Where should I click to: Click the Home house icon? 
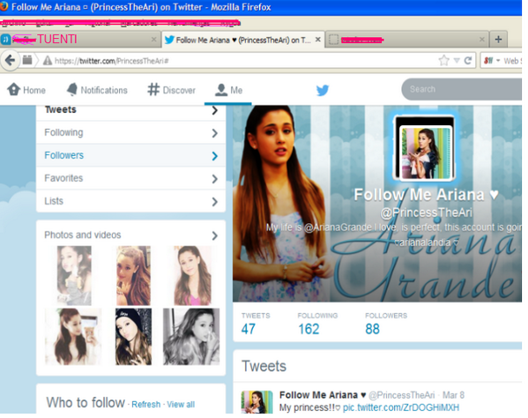point(14,90)
